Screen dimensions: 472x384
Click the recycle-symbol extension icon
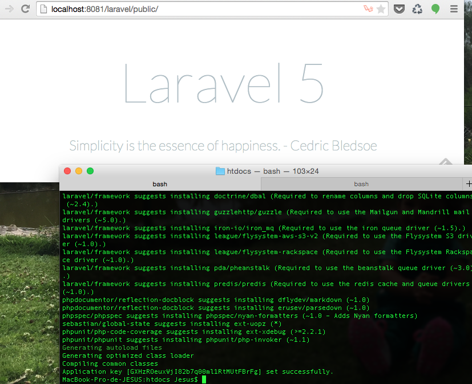(x=416, y=9)
